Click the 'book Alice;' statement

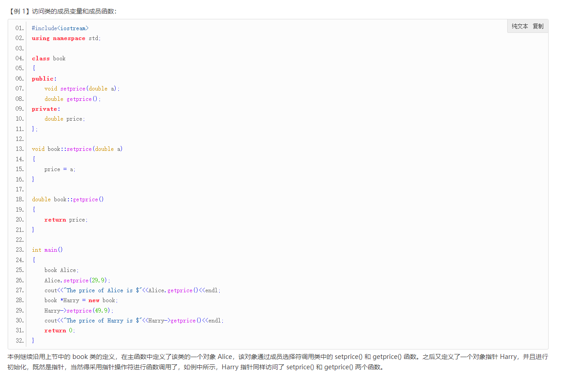[62, 270]
